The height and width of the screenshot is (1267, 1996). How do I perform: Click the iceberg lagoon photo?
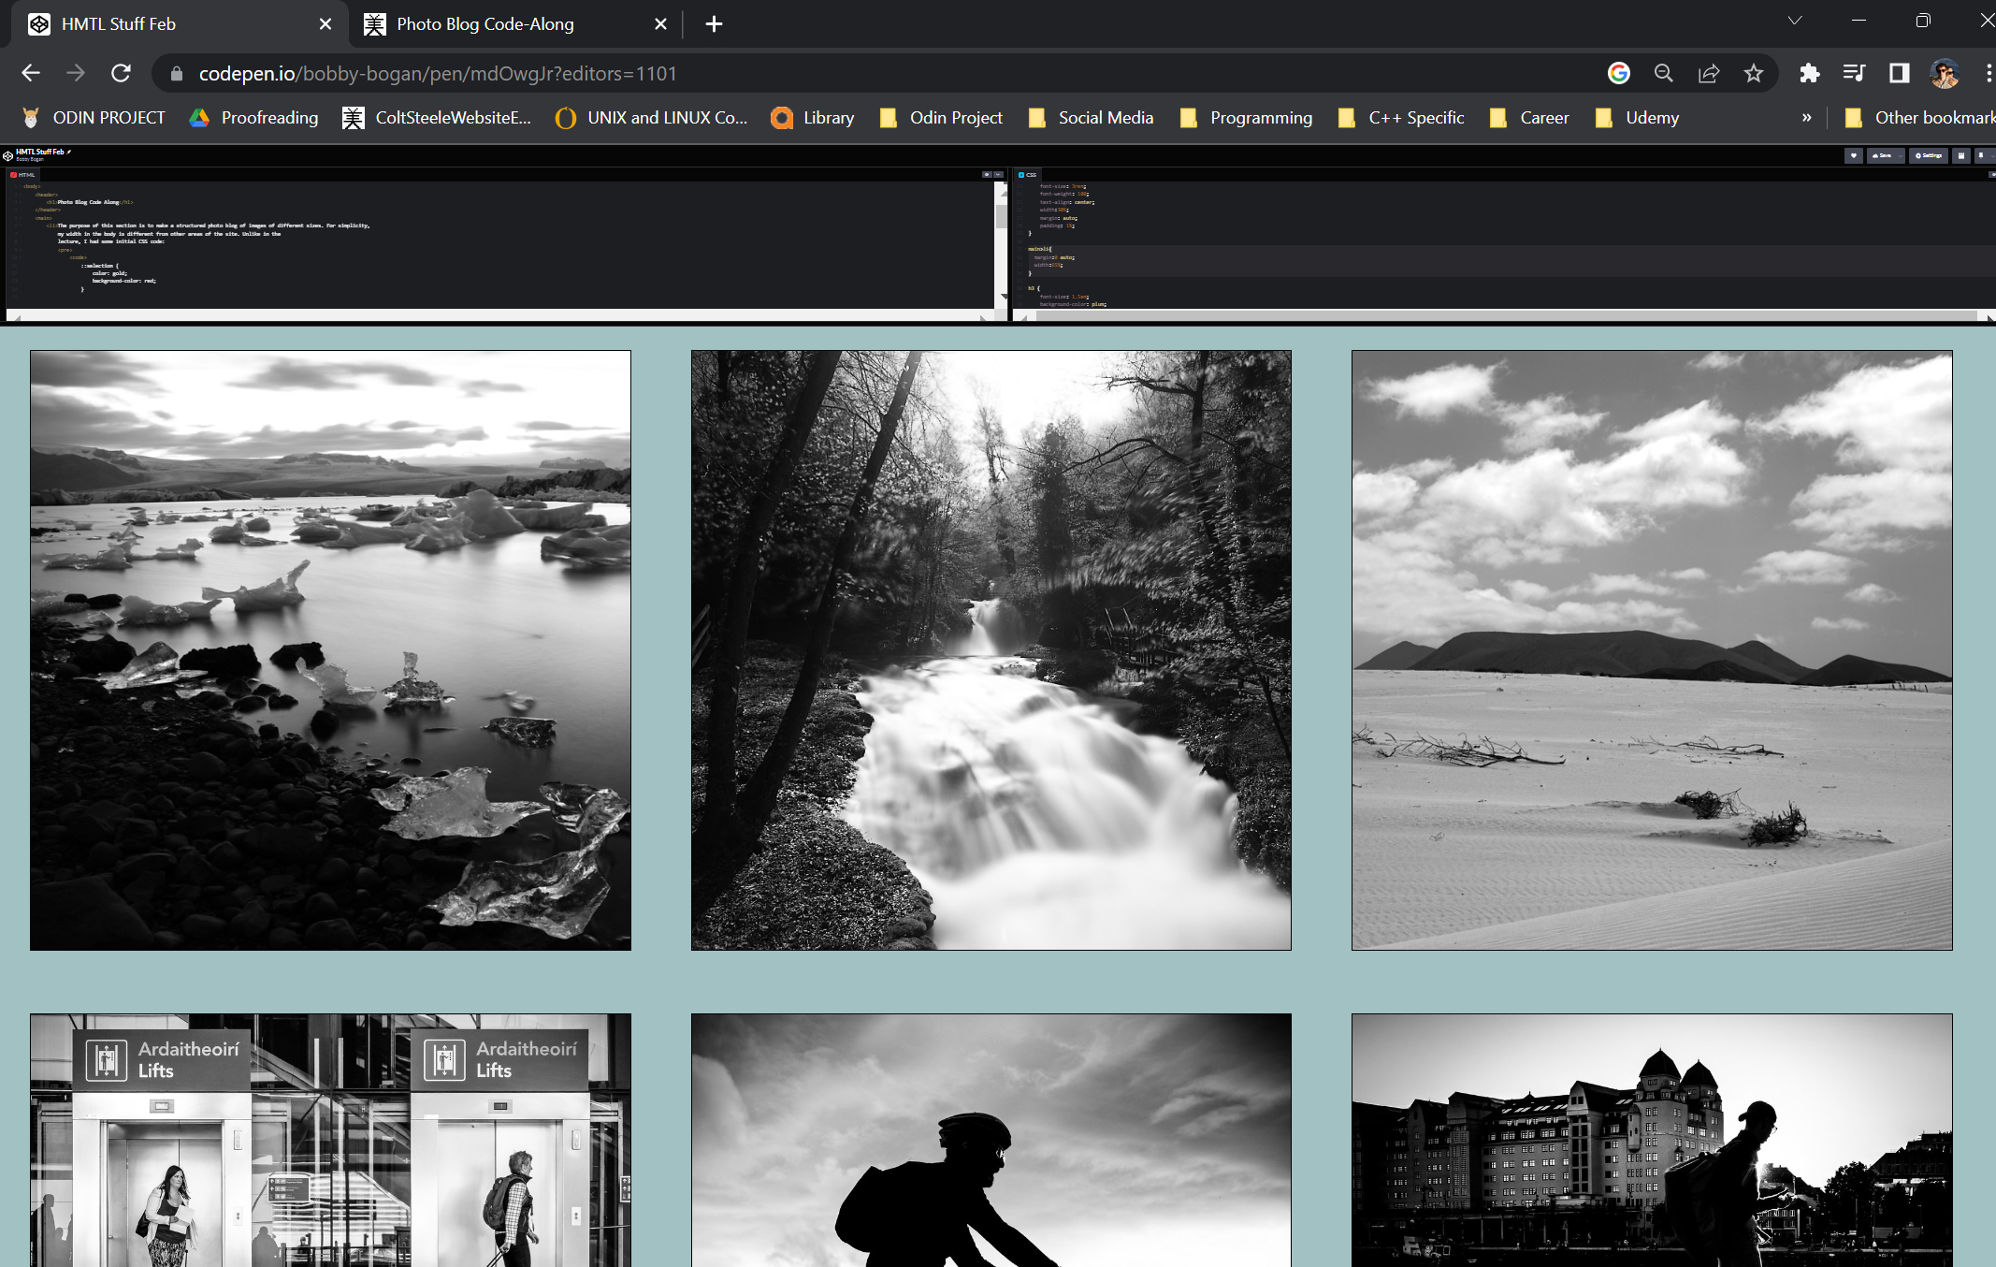click(x=330, y=650)
